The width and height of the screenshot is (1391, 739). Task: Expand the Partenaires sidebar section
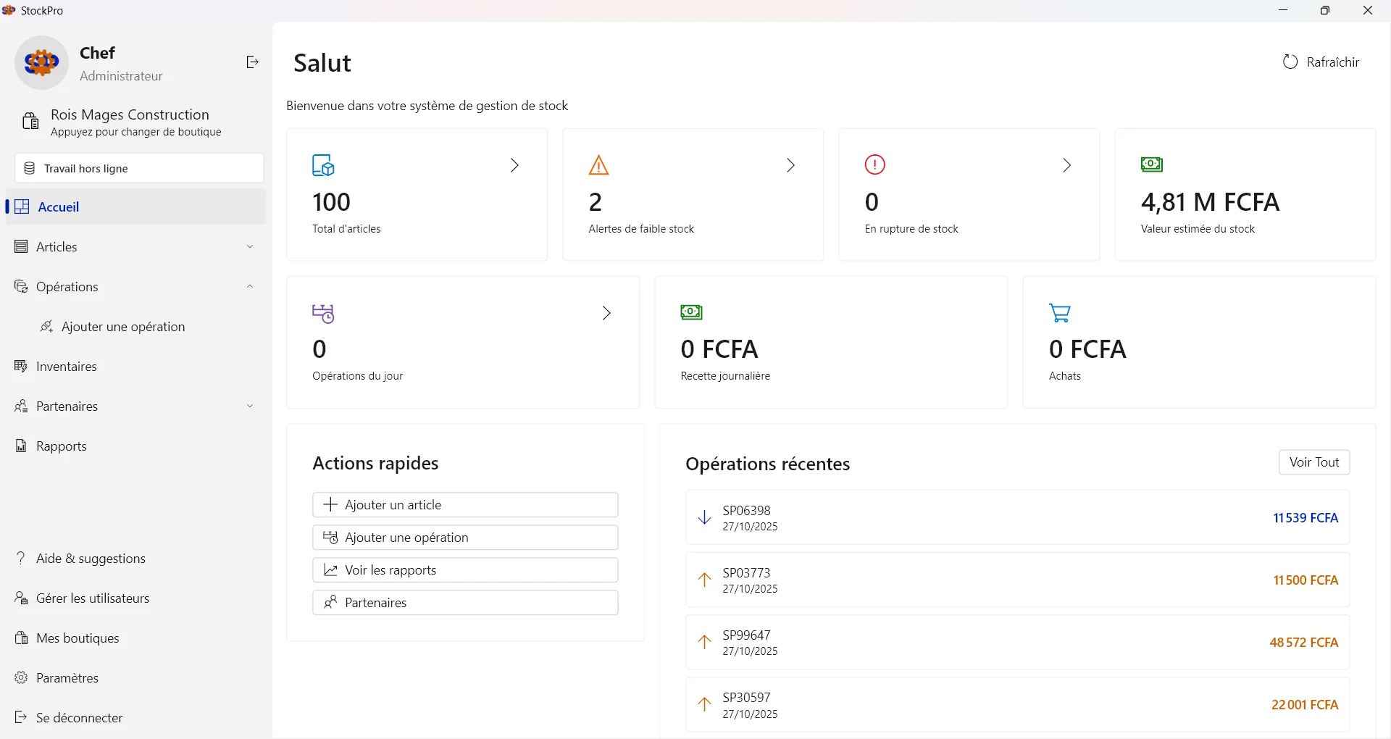tap(250, 406)
